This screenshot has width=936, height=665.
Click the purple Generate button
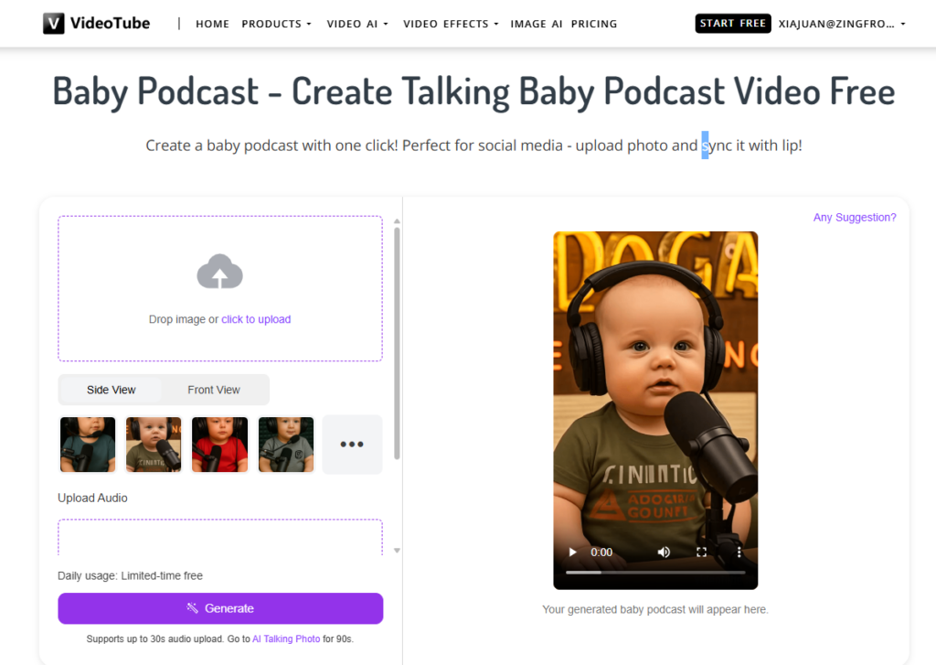pyautogui.click(x=220, y=608)
